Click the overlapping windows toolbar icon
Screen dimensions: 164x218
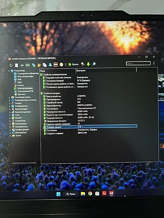(44, 65)
